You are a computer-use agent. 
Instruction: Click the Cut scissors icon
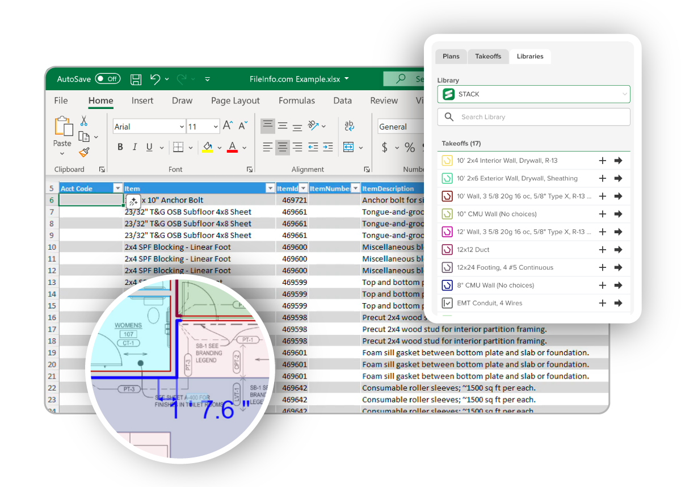84,121
